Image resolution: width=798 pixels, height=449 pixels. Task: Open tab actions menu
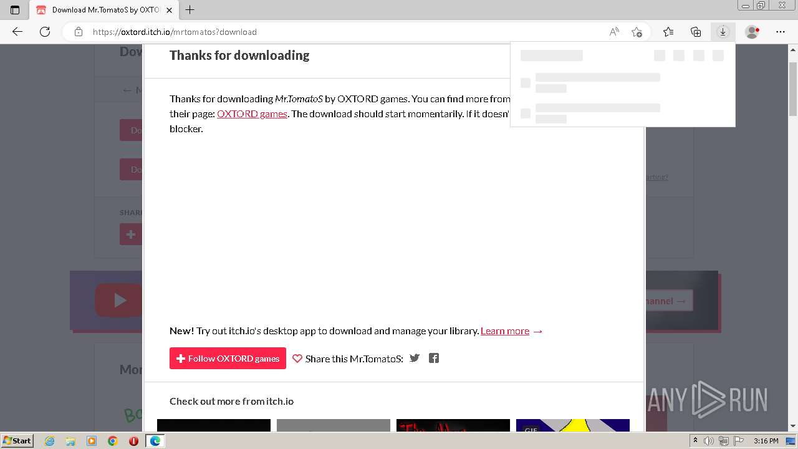(15, 10)
